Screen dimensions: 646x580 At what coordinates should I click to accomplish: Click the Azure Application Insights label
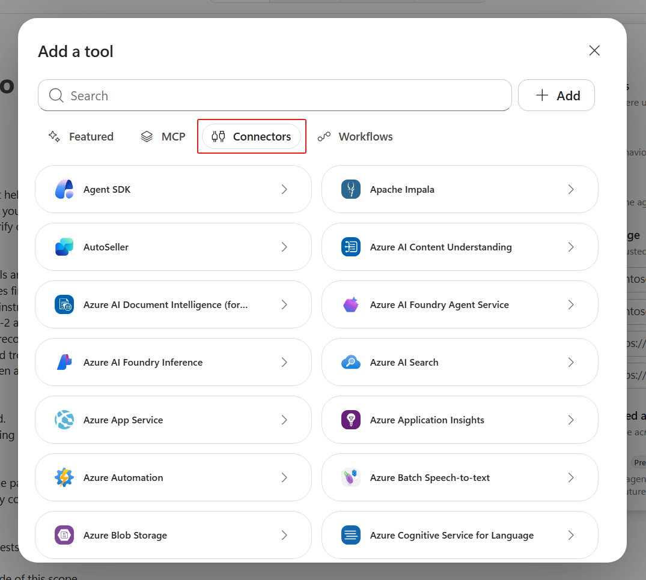(427, 420)
